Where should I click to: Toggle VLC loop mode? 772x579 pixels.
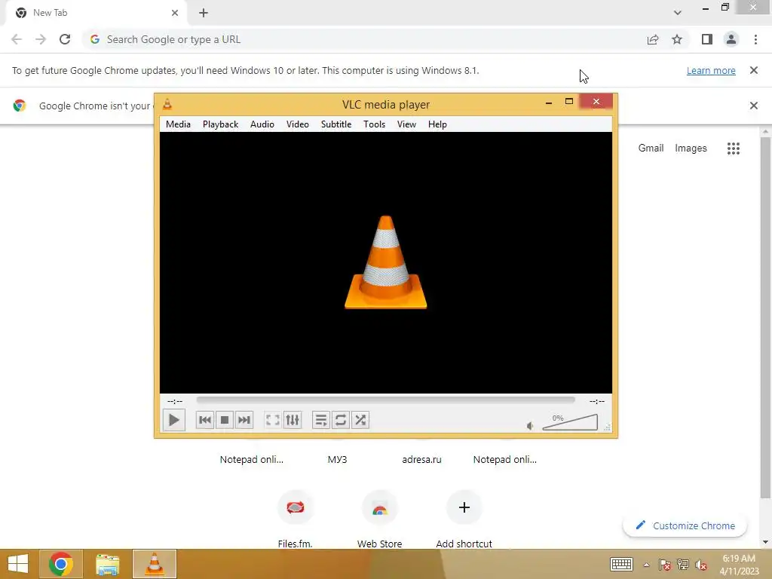coord(341,420)
